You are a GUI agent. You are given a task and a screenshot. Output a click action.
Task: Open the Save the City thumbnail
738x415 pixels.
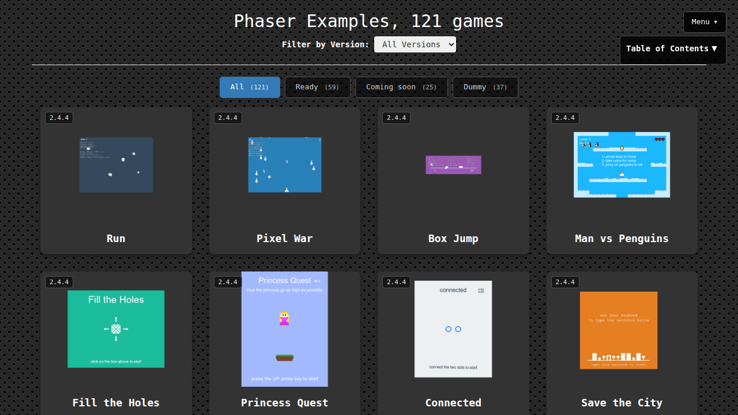[x=619, y=330]
